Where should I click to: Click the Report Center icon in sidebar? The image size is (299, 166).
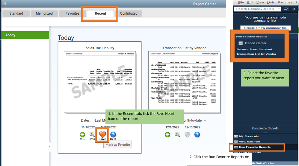click(241, 43)
